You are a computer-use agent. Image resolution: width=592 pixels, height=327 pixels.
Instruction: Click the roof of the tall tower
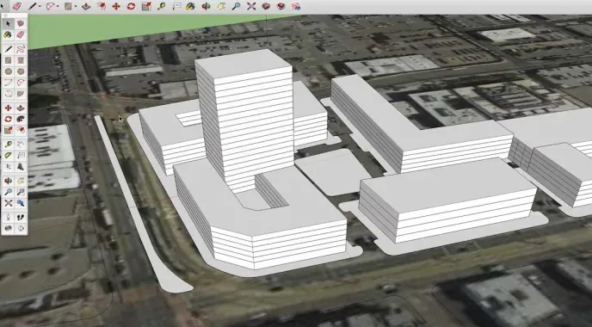click(244, 63)
